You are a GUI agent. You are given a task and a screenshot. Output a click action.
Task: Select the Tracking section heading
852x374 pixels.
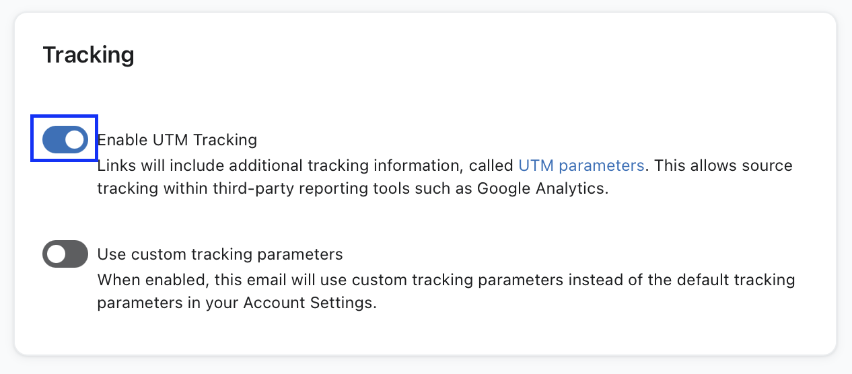tap(88, 54)
